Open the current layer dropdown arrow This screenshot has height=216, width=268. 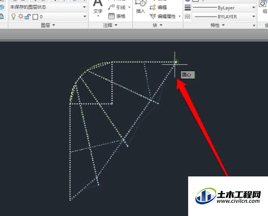pos(85,17)
